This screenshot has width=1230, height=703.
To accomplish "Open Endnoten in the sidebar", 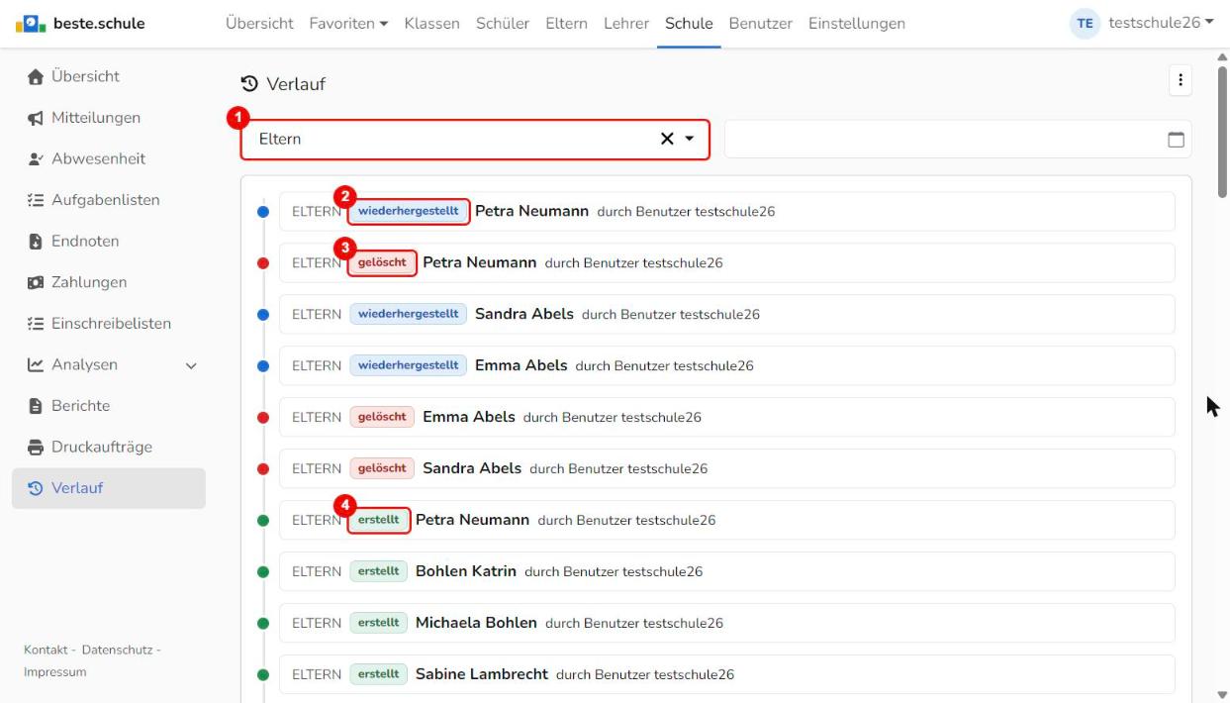I will (109, 242).
